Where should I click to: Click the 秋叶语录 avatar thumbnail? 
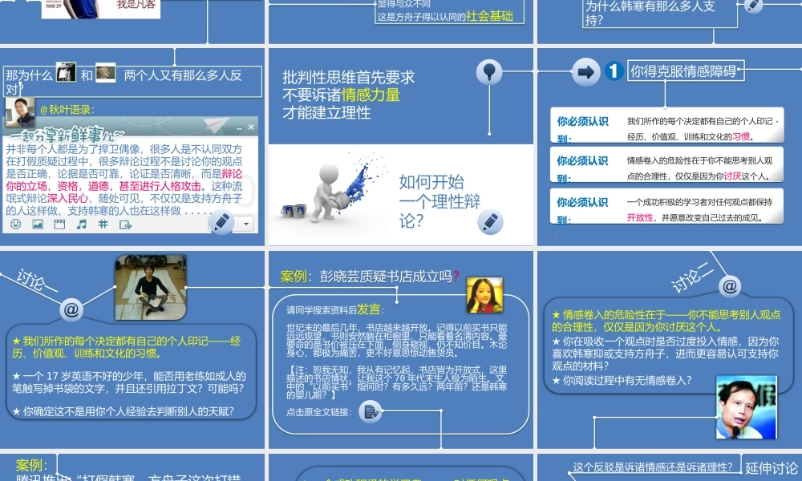(21, 112)
